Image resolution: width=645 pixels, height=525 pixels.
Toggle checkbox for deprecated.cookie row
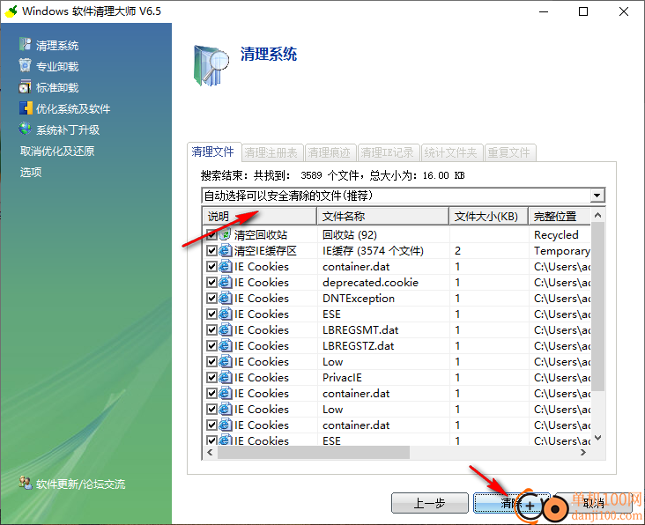[211, 282]
